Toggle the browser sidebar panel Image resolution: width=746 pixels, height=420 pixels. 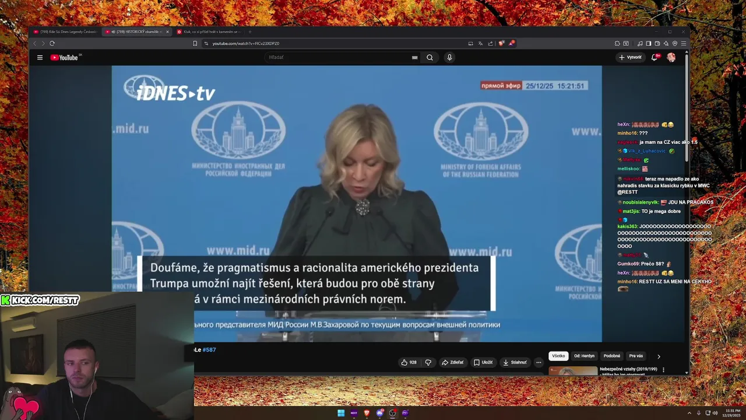[649, 43]
